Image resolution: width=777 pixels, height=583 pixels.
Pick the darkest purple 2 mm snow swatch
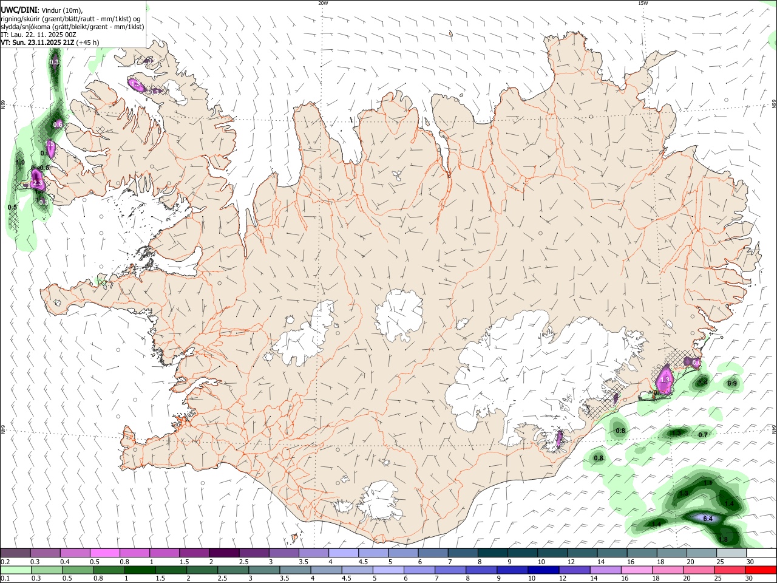[x=223, y=553]
